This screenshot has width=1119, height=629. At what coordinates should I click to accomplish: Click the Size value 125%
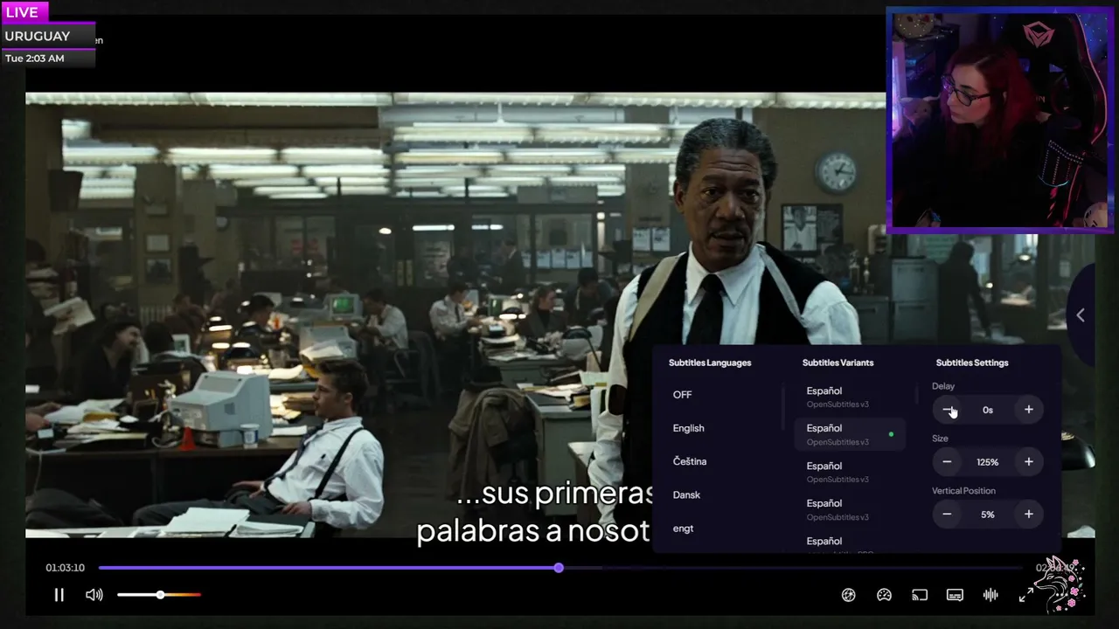tap(988, 462)
